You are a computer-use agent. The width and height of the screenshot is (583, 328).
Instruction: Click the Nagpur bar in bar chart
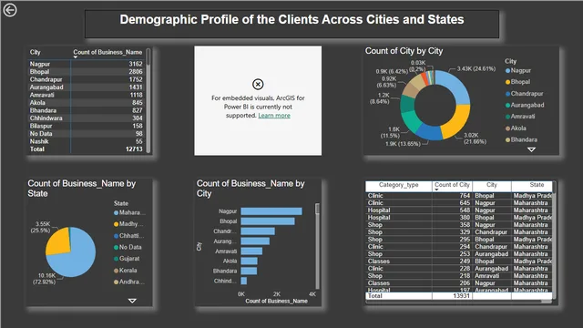tap(271, 211)
